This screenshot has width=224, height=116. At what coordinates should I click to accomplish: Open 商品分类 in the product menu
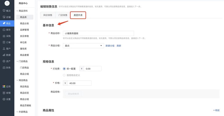click(x=25, y=23)
